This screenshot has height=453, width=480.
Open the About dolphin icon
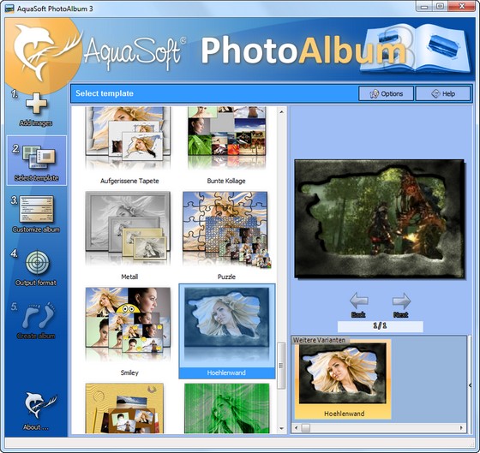39,405
